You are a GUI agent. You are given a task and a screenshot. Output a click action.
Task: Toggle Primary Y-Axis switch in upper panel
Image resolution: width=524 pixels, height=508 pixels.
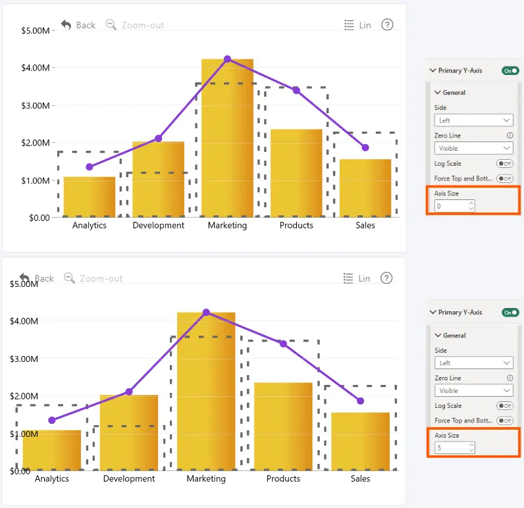(x=510, y=70)
